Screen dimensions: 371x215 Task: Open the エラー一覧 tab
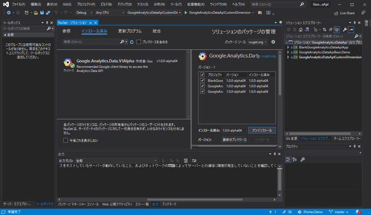tap(142, 204)
